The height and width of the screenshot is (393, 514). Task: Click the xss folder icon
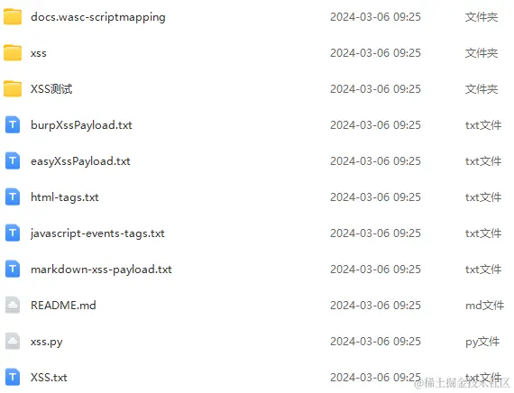pos(13,53)
